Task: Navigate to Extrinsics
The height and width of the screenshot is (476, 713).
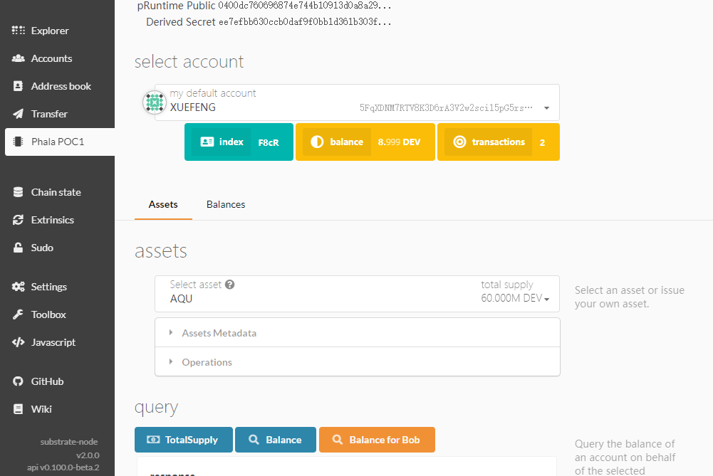Action: [x=52, y=220]
